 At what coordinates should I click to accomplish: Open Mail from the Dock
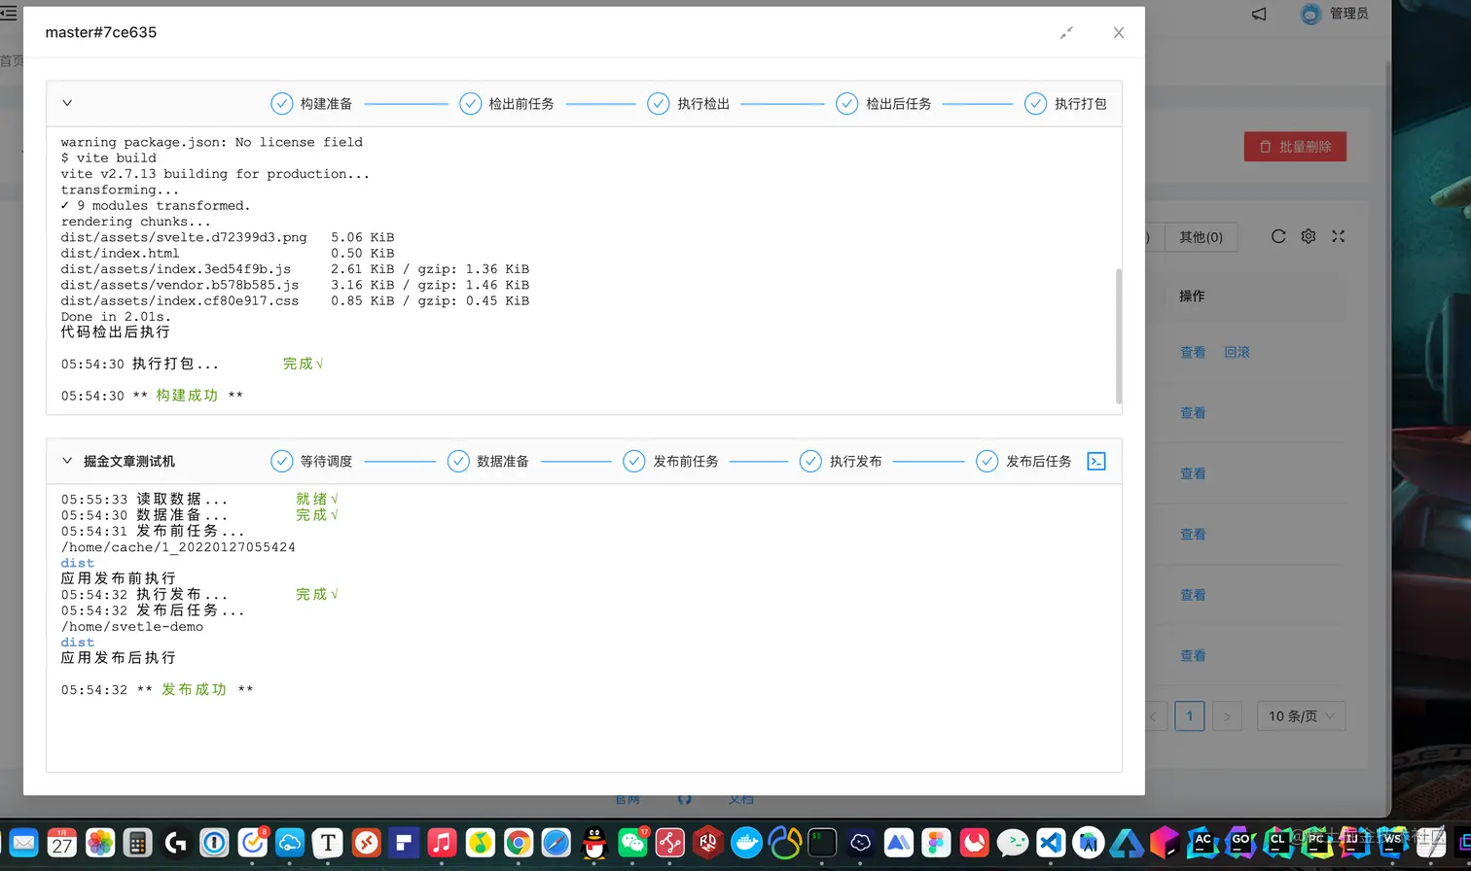(x=23, y=842)
